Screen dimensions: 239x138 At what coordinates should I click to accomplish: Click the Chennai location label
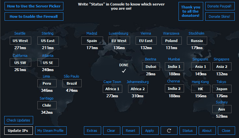point(174,81)
